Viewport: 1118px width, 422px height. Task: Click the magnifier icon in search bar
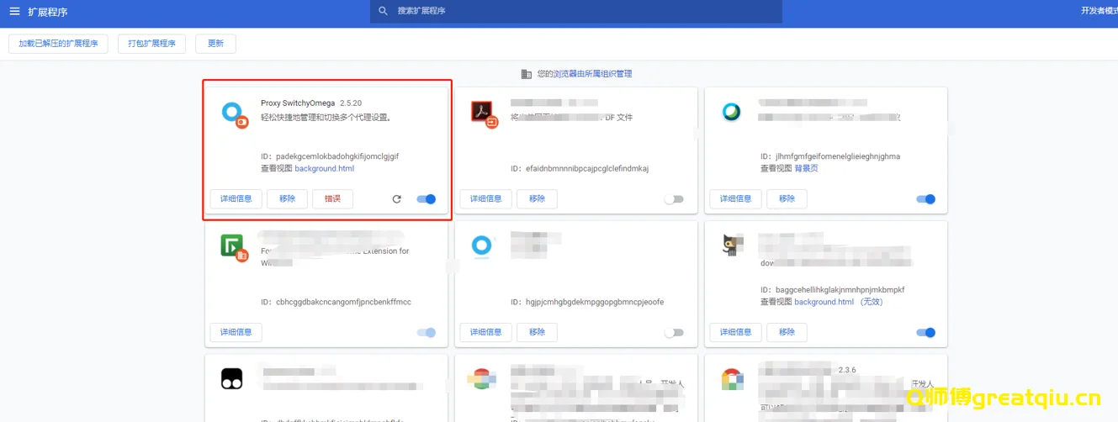(x=384, y=11)
